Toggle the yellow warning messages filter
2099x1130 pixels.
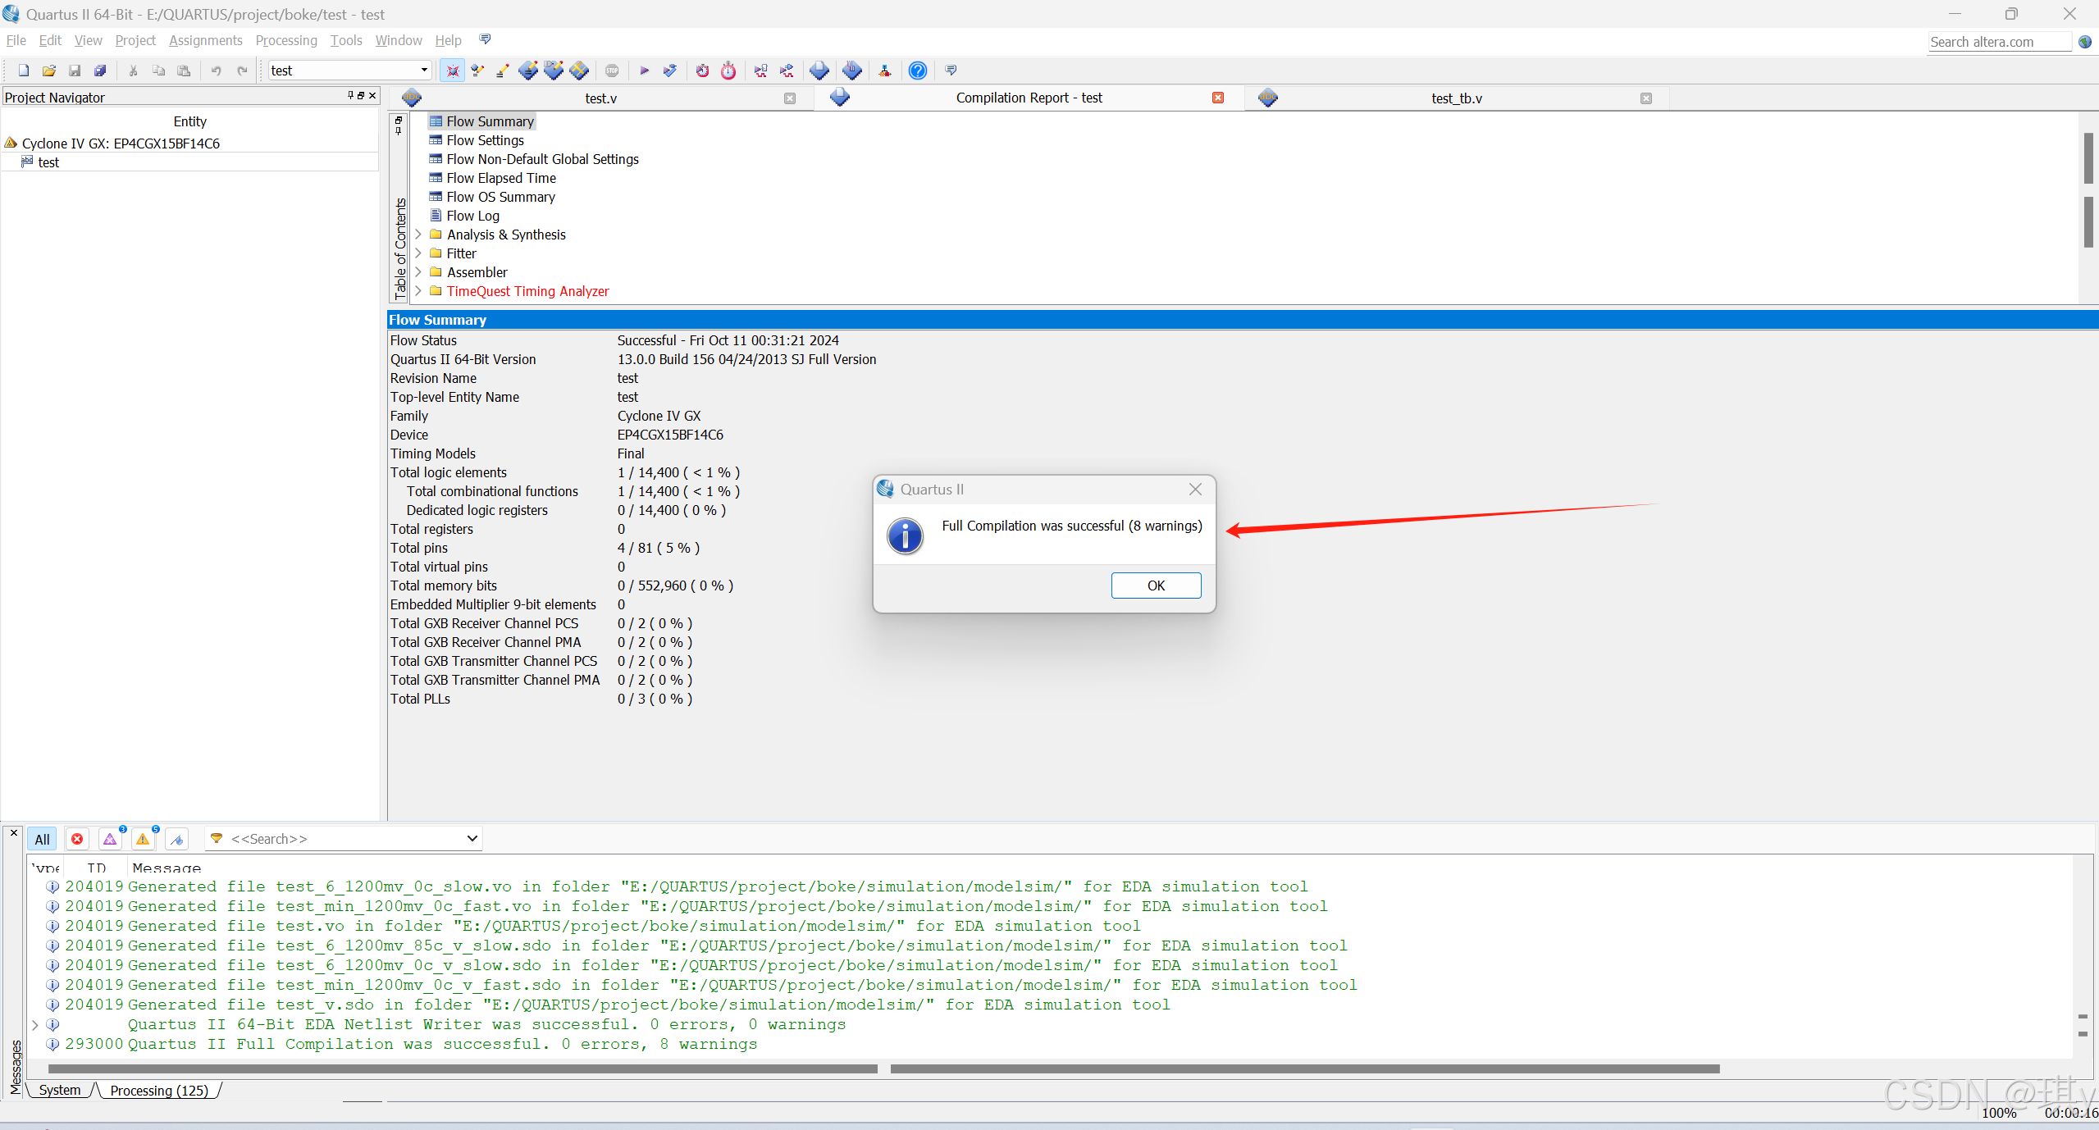[143, 839]
